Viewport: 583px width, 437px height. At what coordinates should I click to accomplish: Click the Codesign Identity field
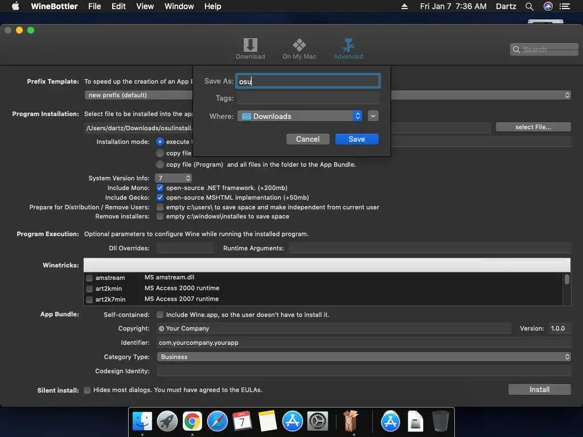364,371
